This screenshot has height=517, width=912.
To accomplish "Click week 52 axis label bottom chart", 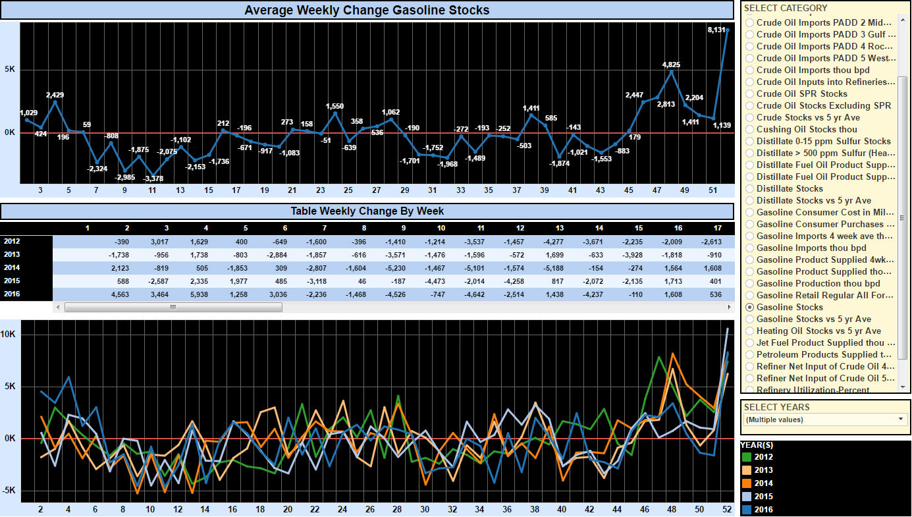I will click(x=726, y=509).
